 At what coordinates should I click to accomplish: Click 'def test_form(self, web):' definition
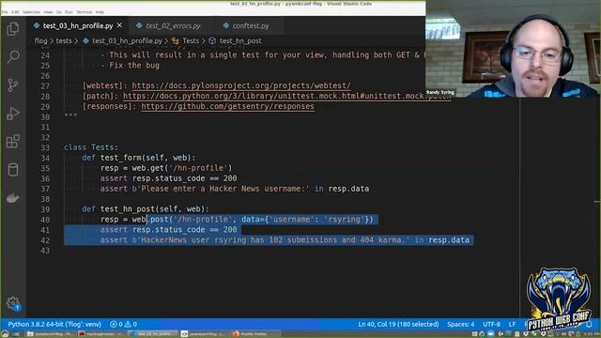click(x=138, y=158)
